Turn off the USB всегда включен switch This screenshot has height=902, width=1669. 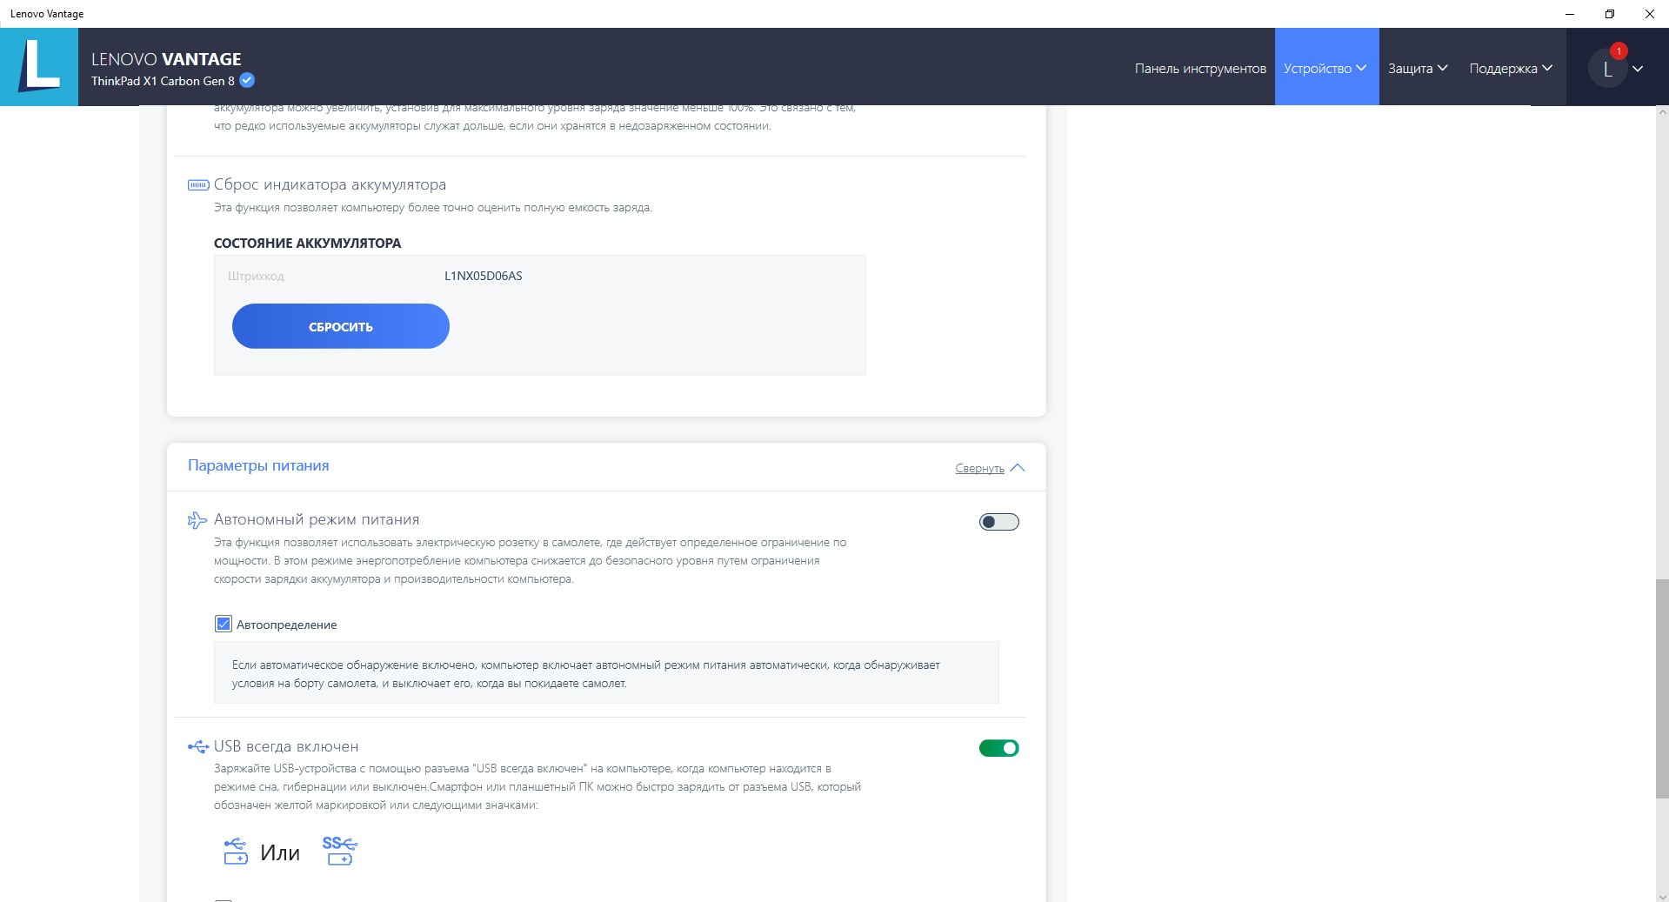point(998,748)
